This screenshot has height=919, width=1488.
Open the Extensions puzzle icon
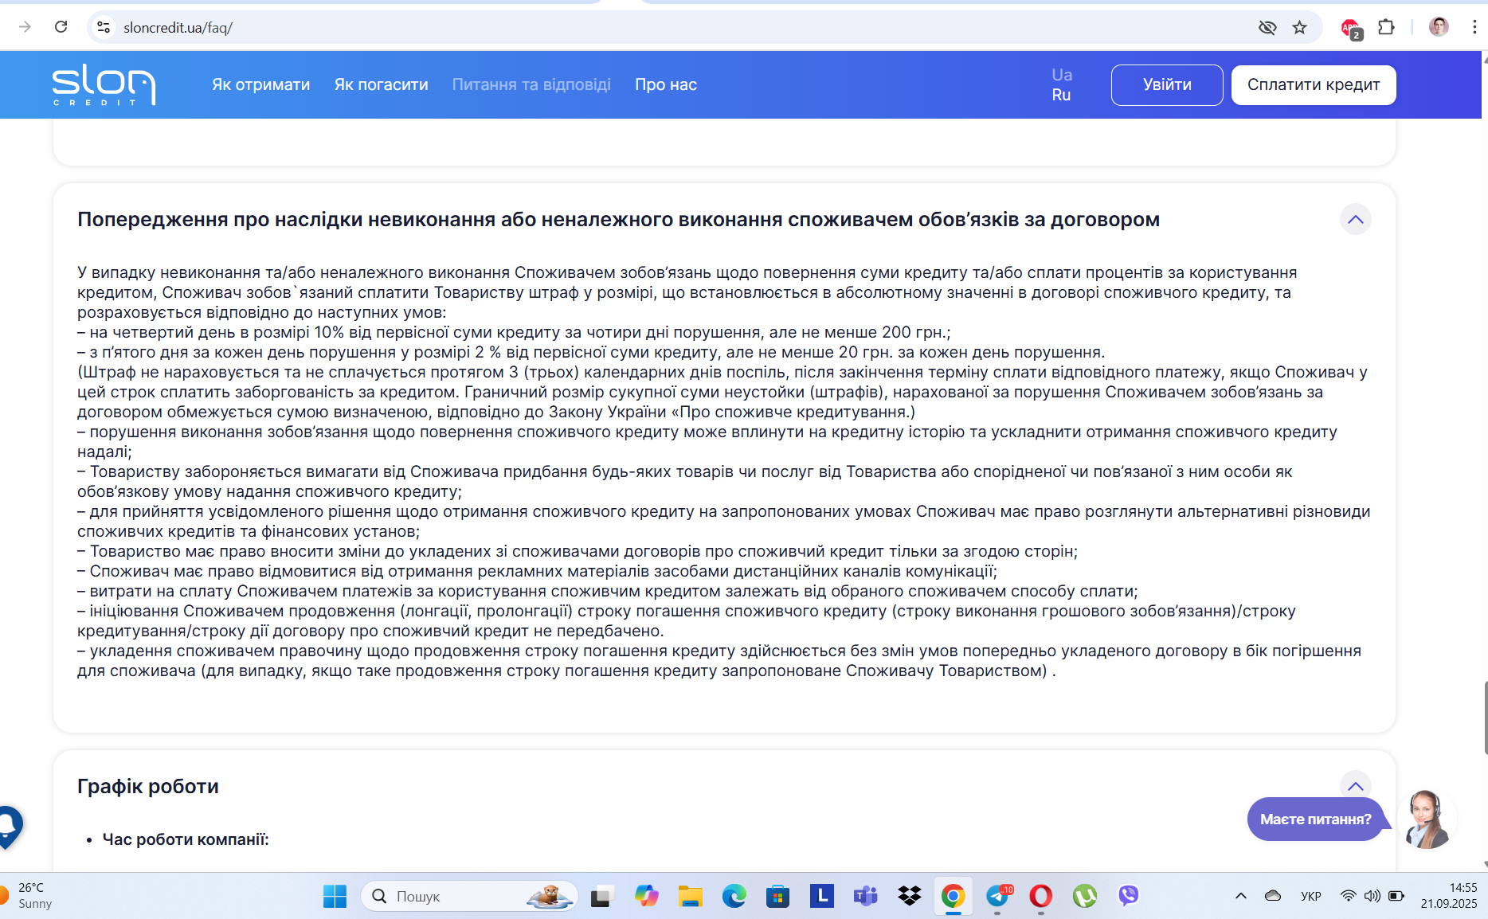(1387, 27)
